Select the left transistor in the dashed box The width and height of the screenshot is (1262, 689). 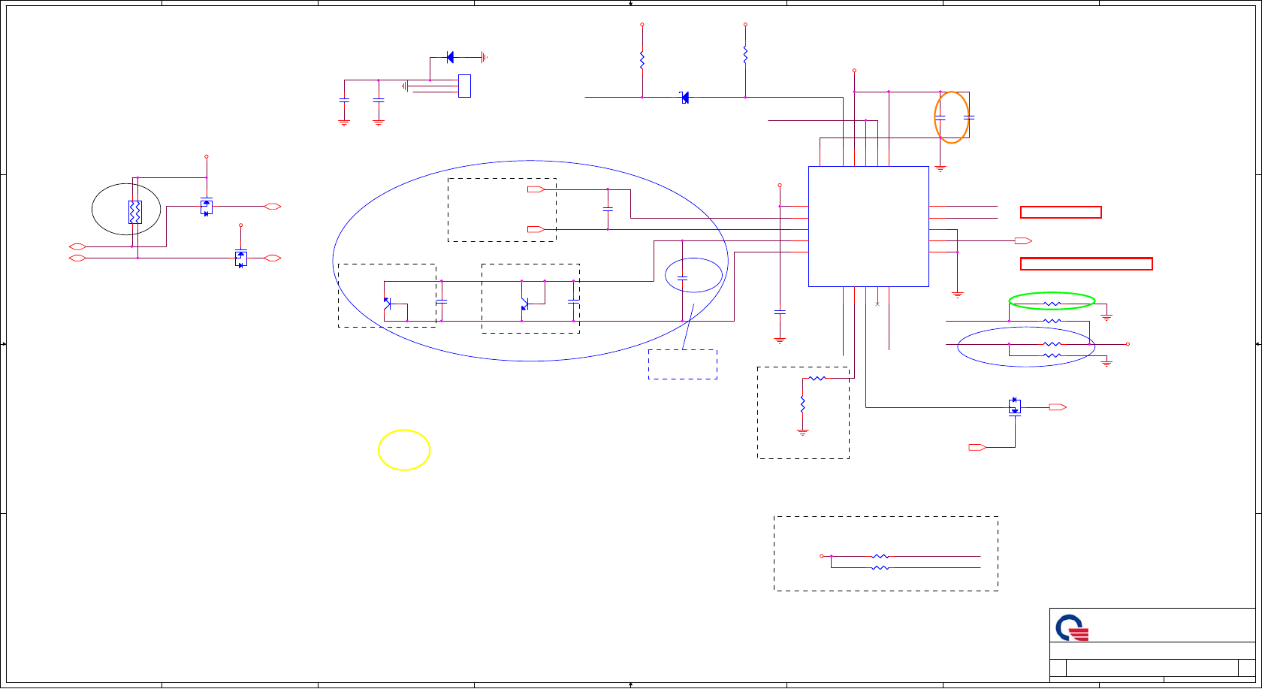387,304
